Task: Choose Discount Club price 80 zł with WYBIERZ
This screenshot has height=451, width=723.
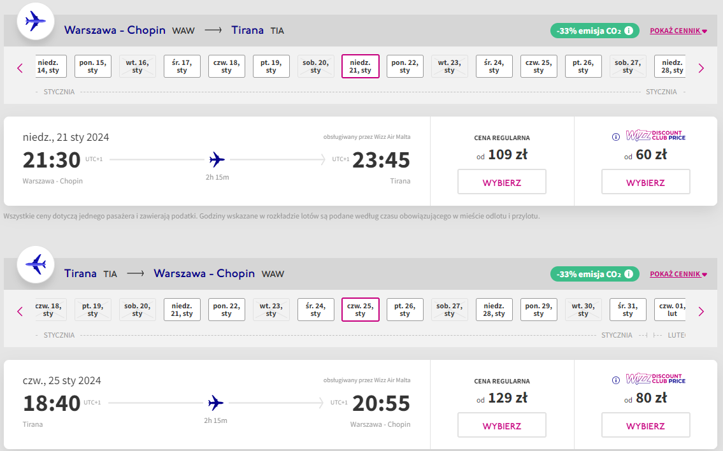Action: coord(645,425)
